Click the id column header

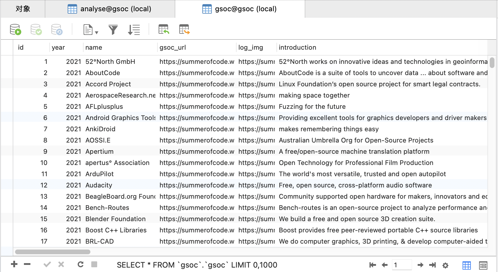[31, 48]
